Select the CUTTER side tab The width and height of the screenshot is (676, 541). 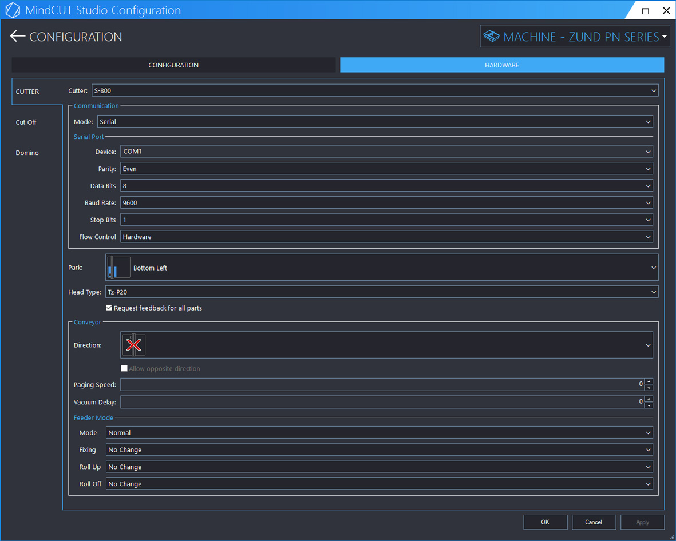tap(37, 92)
